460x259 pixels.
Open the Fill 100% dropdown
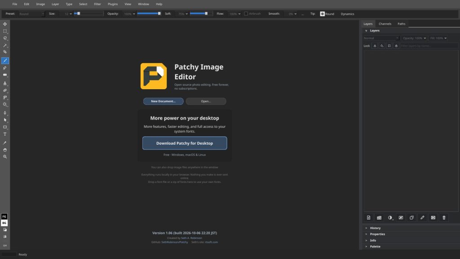coord(438,38)
